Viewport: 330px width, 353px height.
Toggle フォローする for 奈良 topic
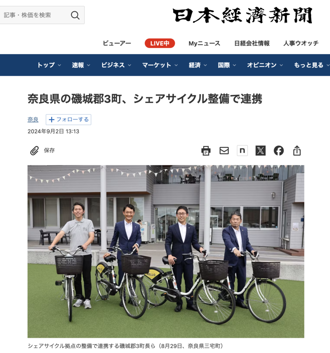[69, 120]
